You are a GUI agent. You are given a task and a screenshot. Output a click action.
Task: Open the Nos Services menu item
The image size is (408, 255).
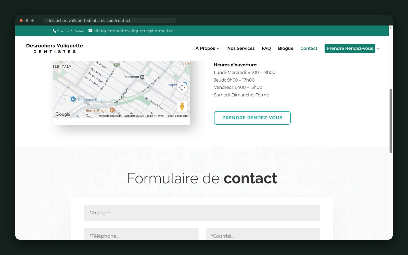tap(241, 48)
